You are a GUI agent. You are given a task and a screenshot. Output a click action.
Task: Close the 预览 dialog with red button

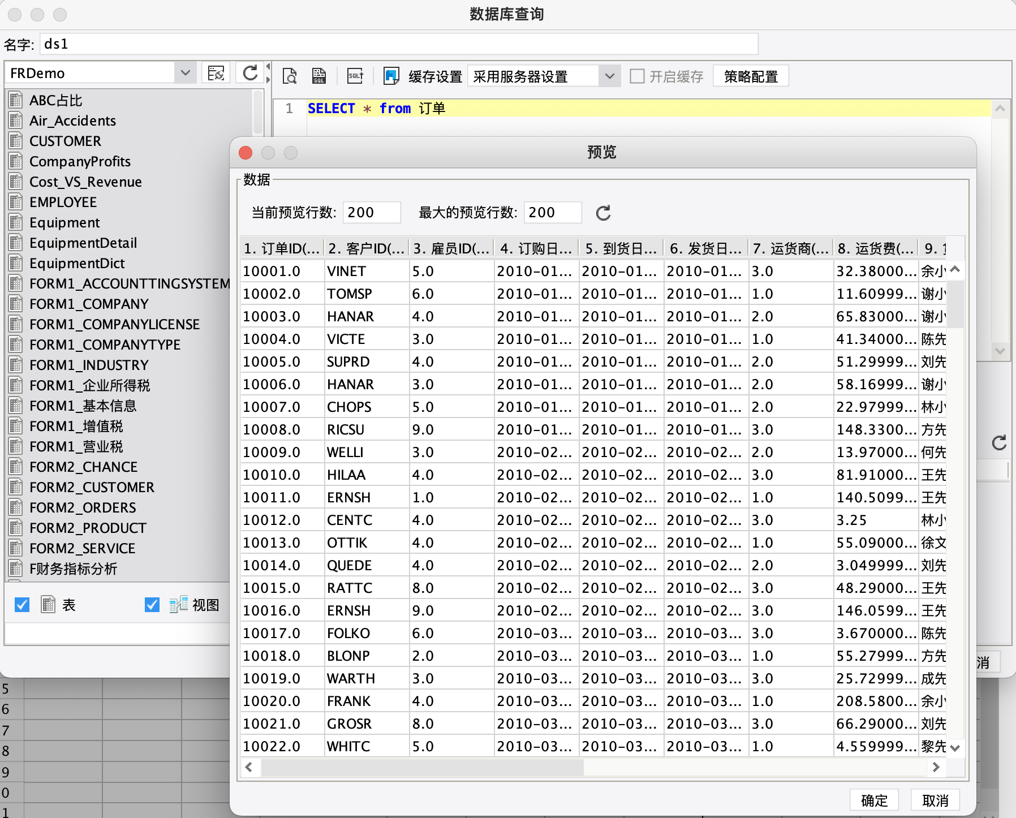coord(246,153)
